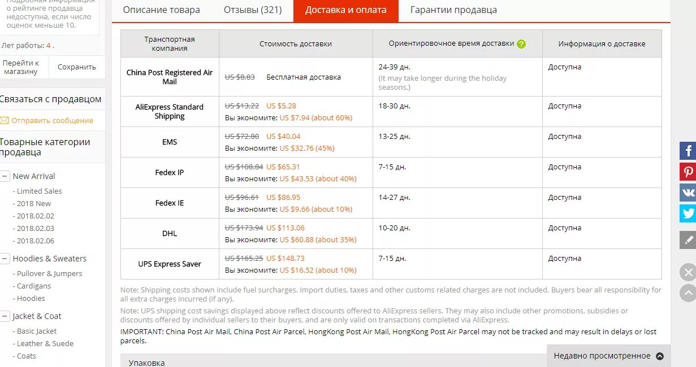Open the Гарантии продавца tab
The image size is (696, 367).
tap(453, 10)
